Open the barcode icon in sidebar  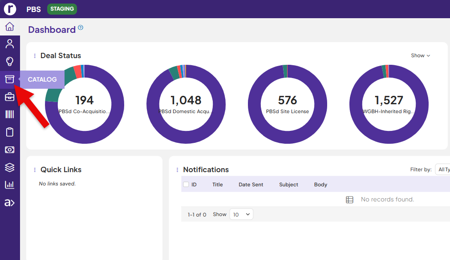(x=10, y=114)
